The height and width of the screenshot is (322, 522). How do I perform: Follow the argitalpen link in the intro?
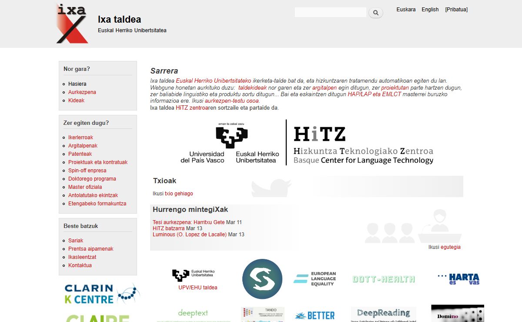tap(325, 87)
